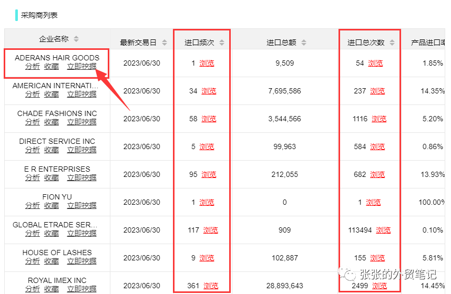451x294 pixels.
Task: Select company name CHADE FASHIONS INC
Action: click(57, 113)
